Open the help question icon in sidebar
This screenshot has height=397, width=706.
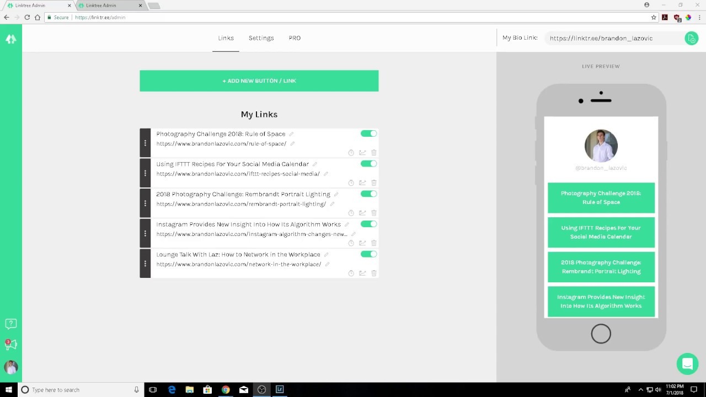[x=11, y=324]
